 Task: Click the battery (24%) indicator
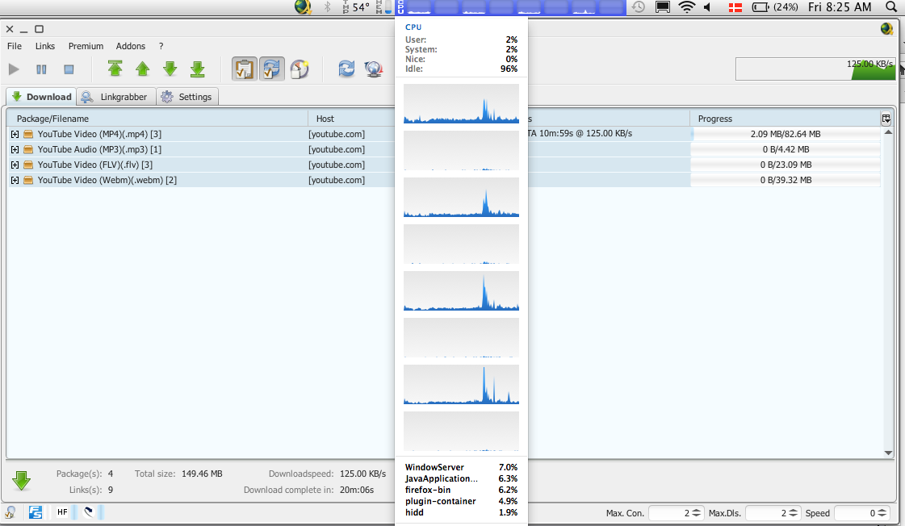coord(774,7)
